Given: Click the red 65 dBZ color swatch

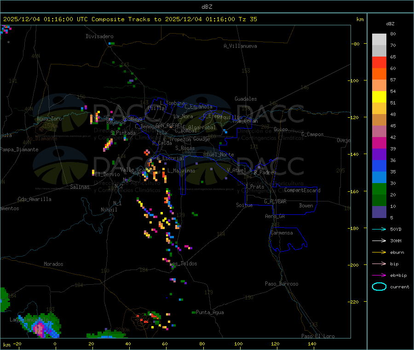Looking at the screenshot, I should coord(379,63).
